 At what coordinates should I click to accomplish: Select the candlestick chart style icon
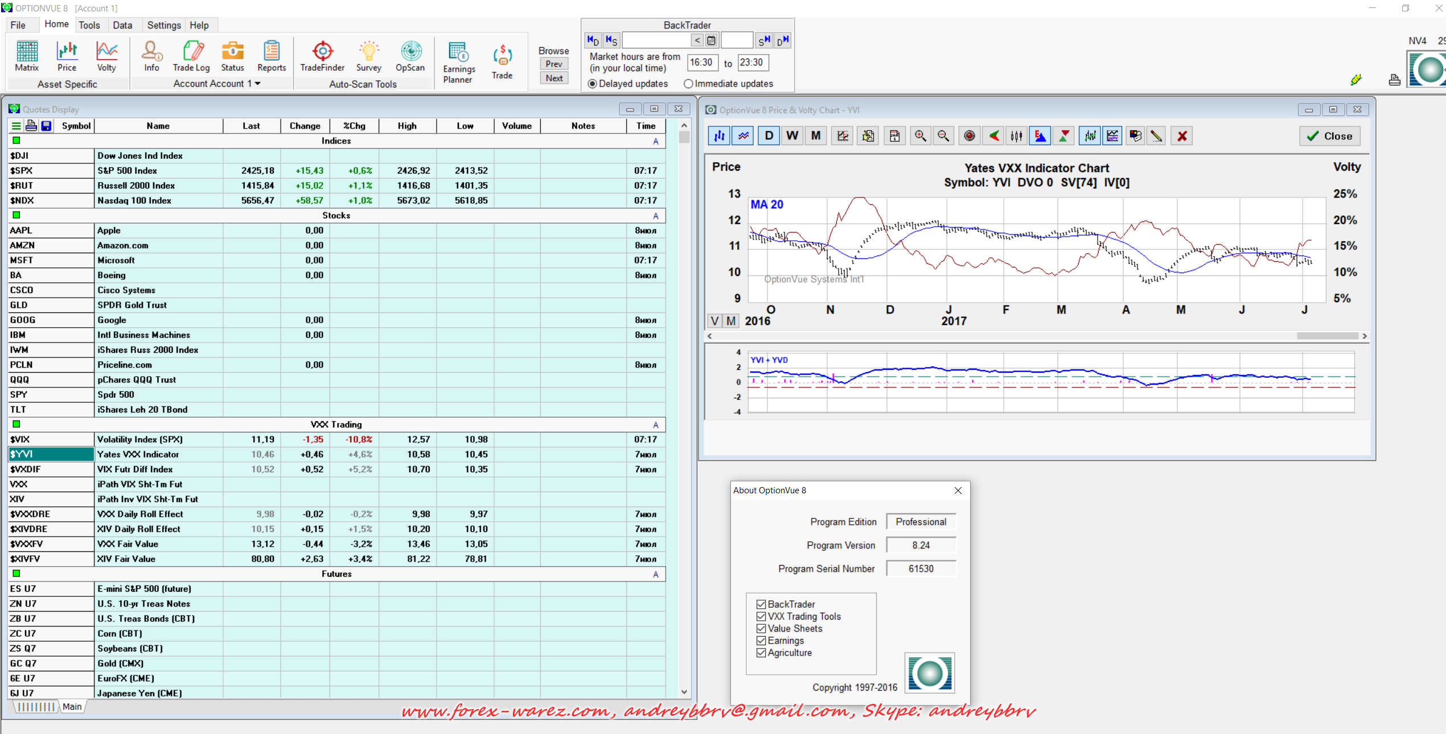click(x=1016, y=136)
